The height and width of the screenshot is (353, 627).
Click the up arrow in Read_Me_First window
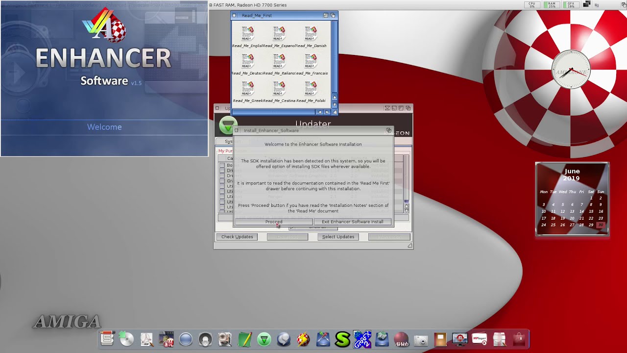coord(335,98)
